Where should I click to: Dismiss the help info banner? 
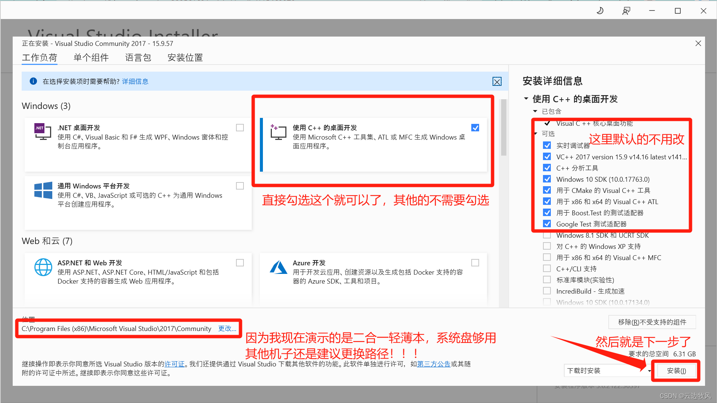click(x=497, y=82)
